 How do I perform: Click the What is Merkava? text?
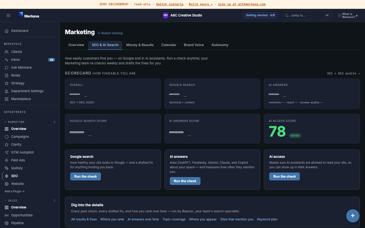point(349,16)
